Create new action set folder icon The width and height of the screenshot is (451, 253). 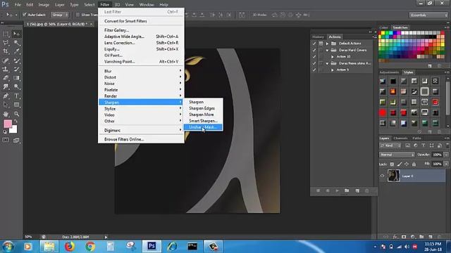pos(347,190)
